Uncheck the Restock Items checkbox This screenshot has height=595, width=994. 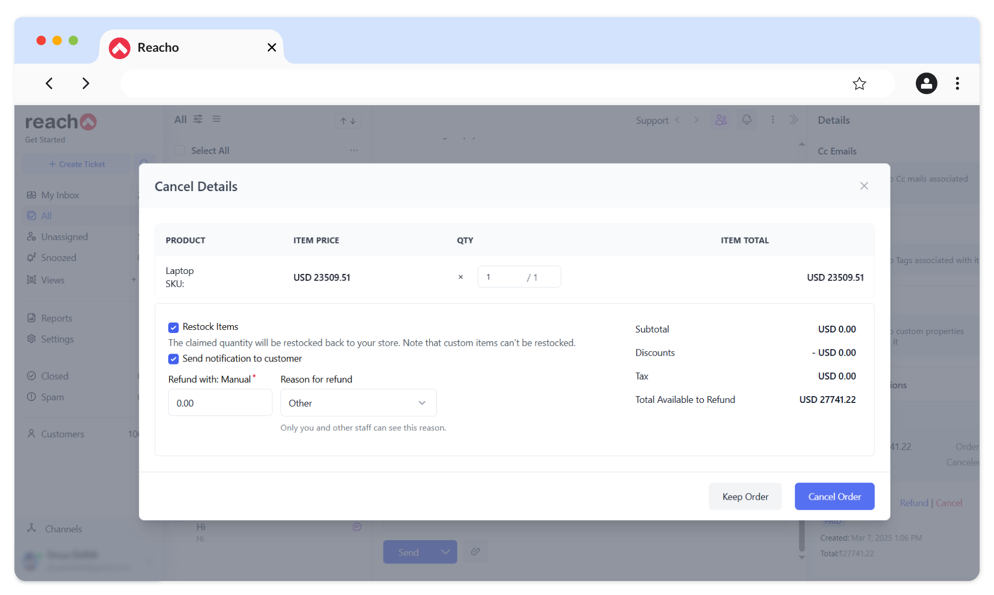(173, 327)
